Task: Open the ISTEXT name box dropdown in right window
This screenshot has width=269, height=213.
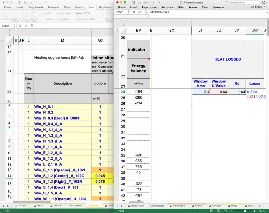Action: 128,12
